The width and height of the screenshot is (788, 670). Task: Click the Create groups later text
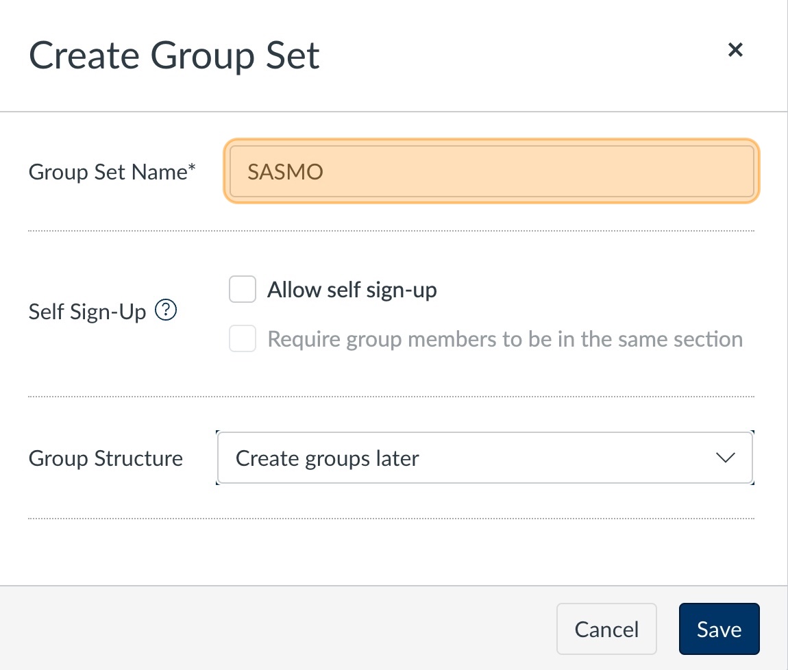click(327, 458)
